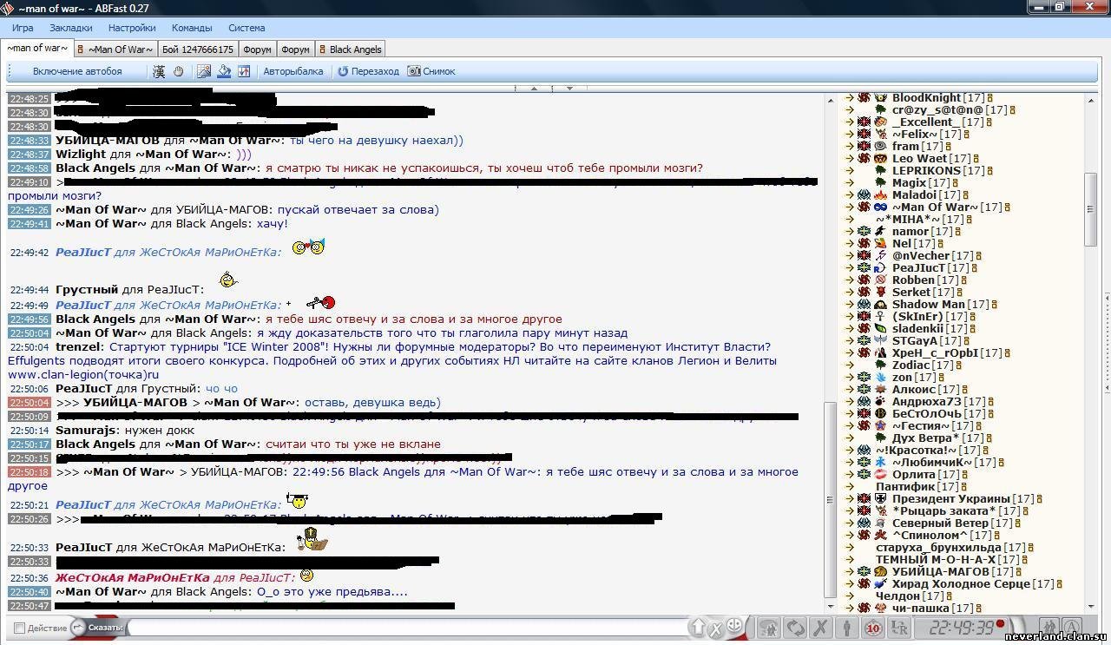Click player name Президент Украины[17]
Screen dimensions: 1111x645
point(963,499)
